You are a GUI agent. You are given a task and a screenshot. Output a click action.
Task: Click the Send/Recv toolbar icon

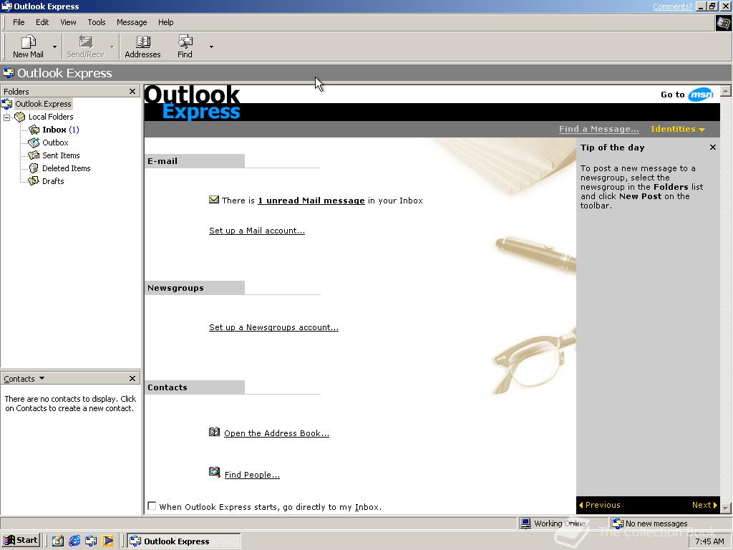point(85,47)
